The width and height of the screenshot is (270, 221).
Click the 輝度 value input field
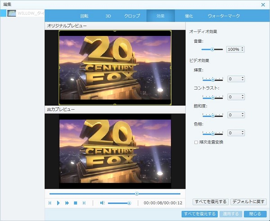click(x=234, y=79)
